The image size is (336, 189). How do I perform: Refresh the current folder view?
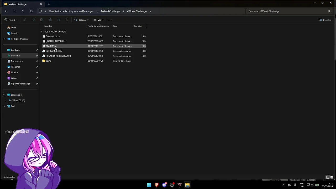(31, 11)
